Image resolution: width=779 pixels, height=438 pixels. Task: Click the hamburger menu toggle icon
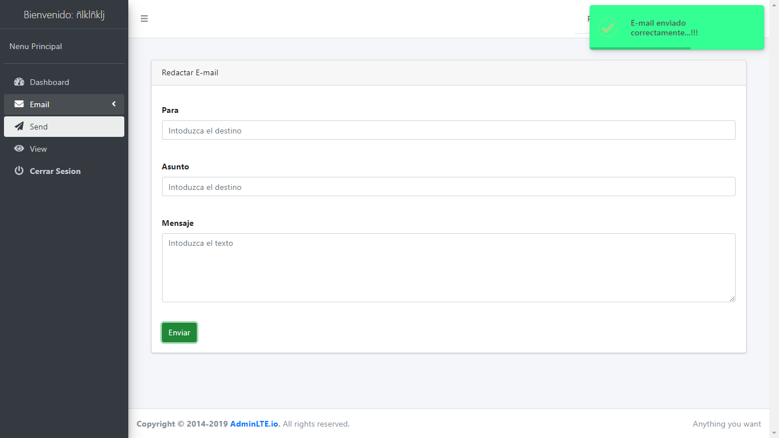[x=144, y=19]
